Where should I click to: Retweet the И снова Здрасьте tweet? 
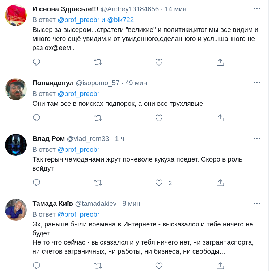[98, 62]
